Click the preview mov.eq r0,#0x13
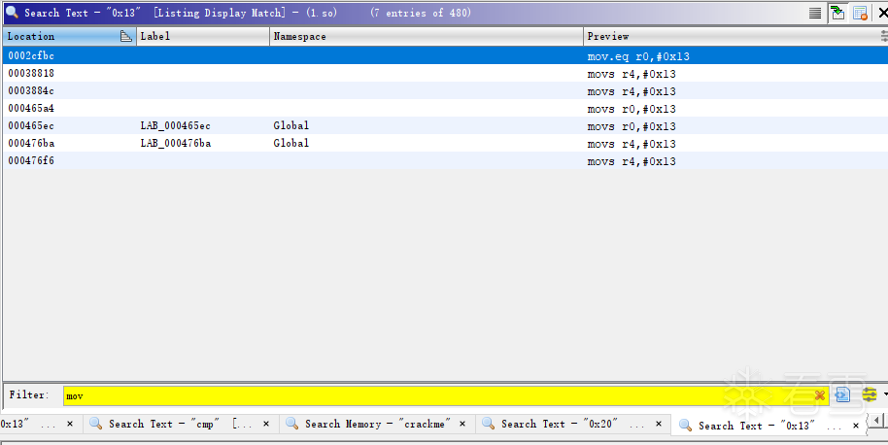 (x=638, y=56)
